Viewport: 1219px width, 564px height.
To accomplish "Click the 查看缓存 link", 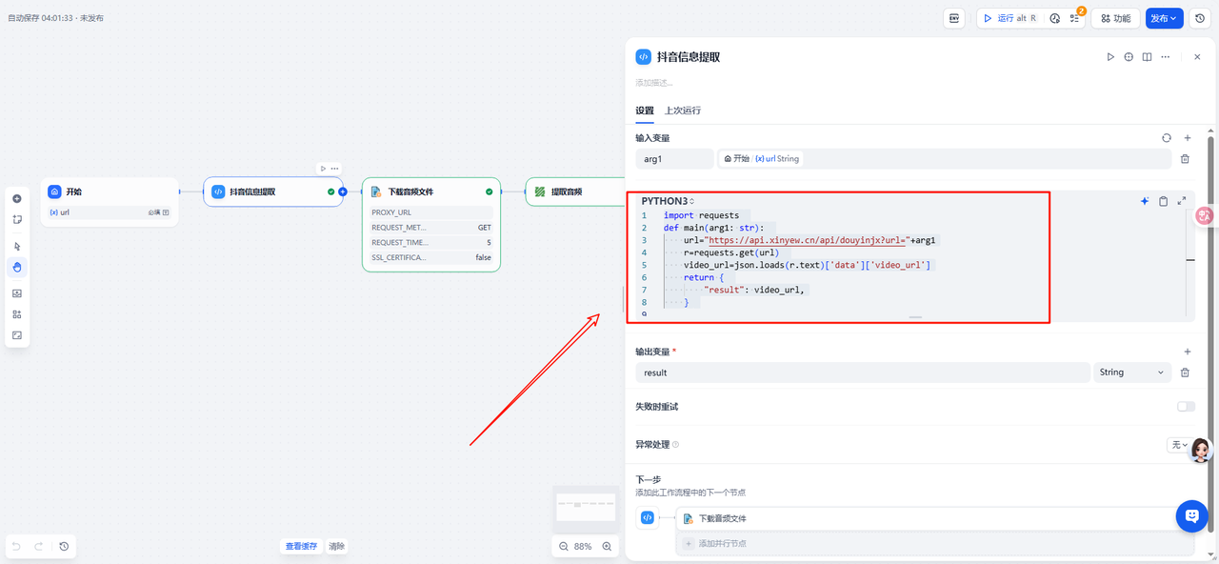I will click(301, 546).
